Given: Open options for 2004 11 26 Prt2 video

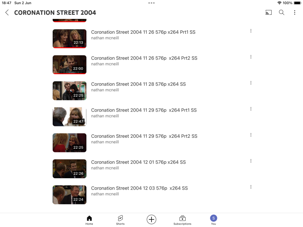Looking at the screenshot, I should tap(251, 57).
